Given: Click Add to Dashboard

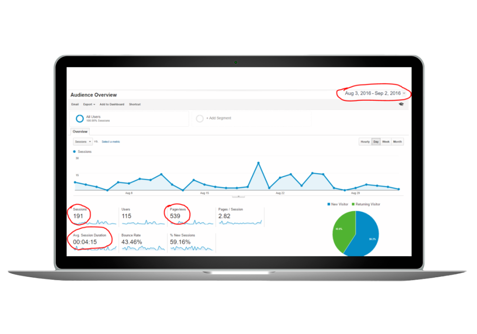Looking at the screenshot, I should tap(112, 104).
